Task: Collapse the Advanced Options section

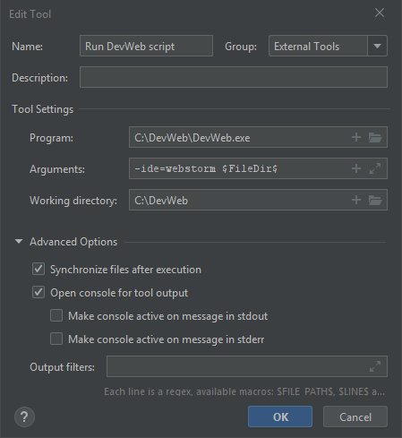Action: [x=19, y=241]
